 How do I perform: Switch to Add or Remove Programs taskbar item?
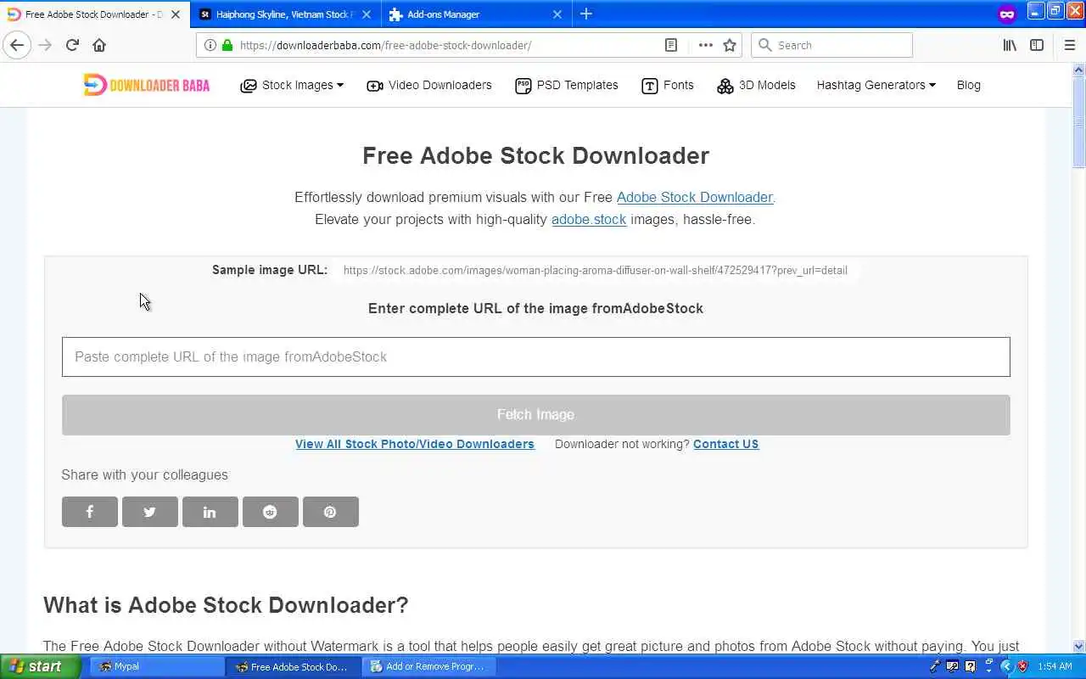pos(429,666)
